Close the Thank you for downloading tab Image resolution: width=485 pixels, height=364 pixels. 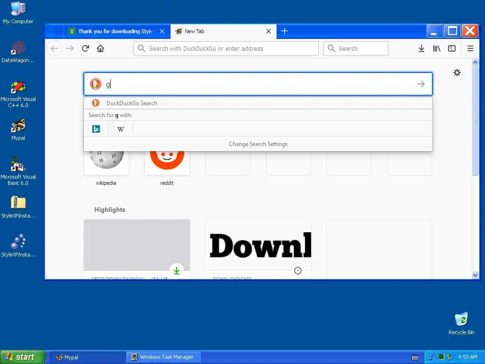[x=162, y=31]
